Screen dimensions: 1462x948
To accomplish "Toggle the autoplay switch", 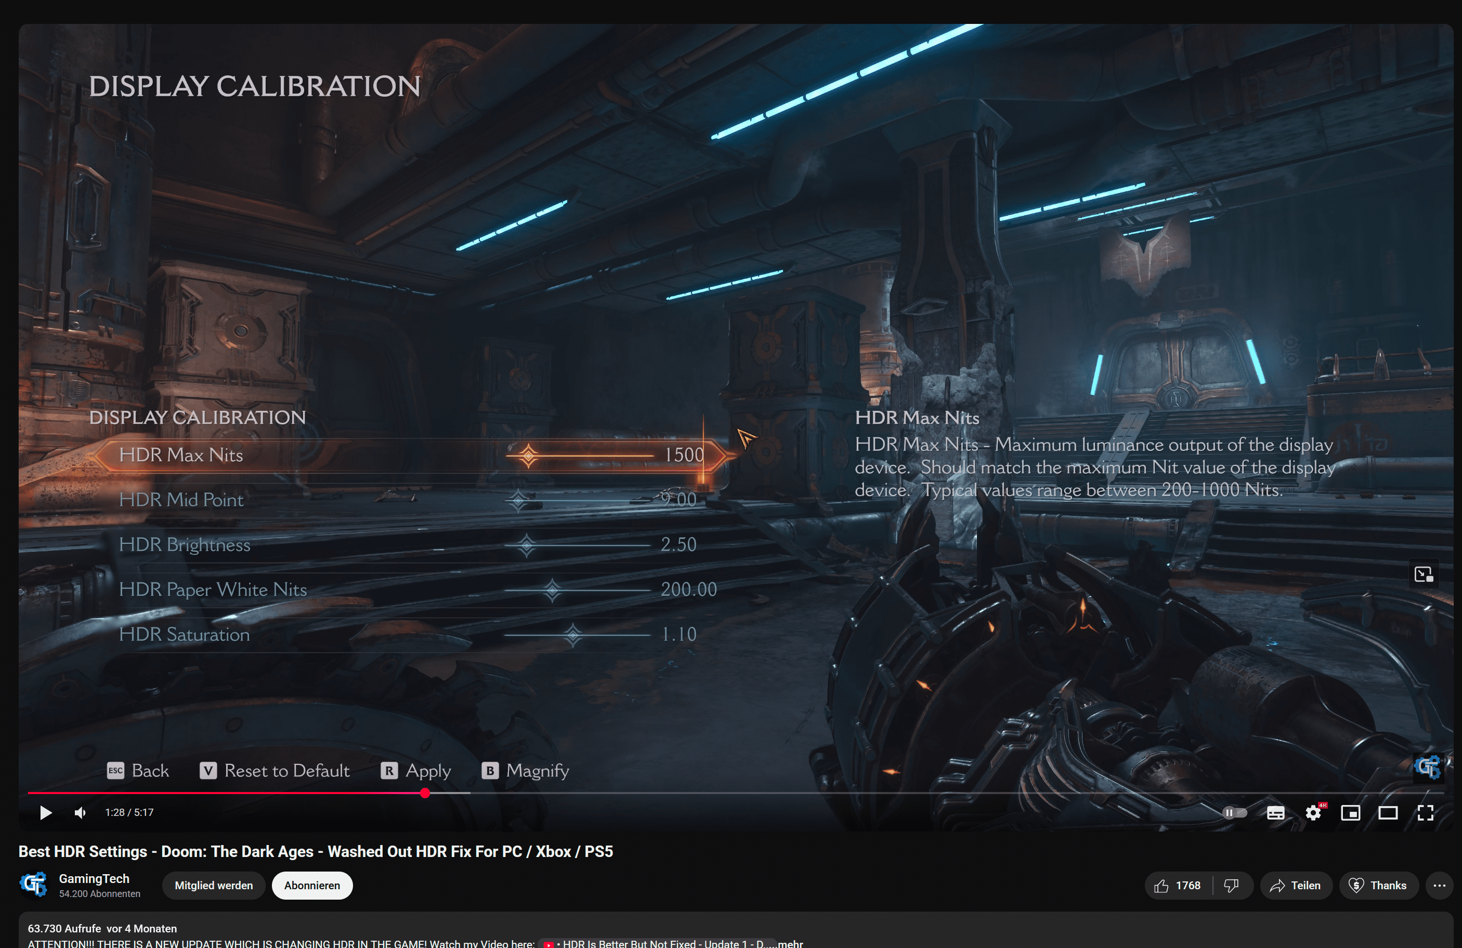I will [1234, 813].
